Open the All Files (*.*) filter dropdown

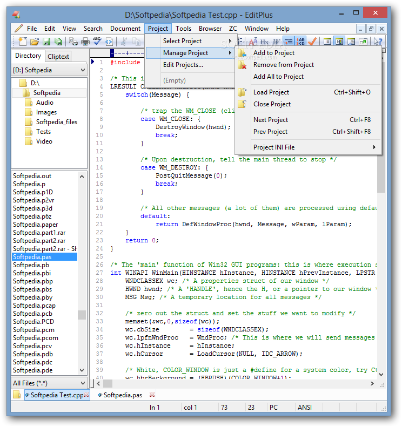tap(83, 383)
